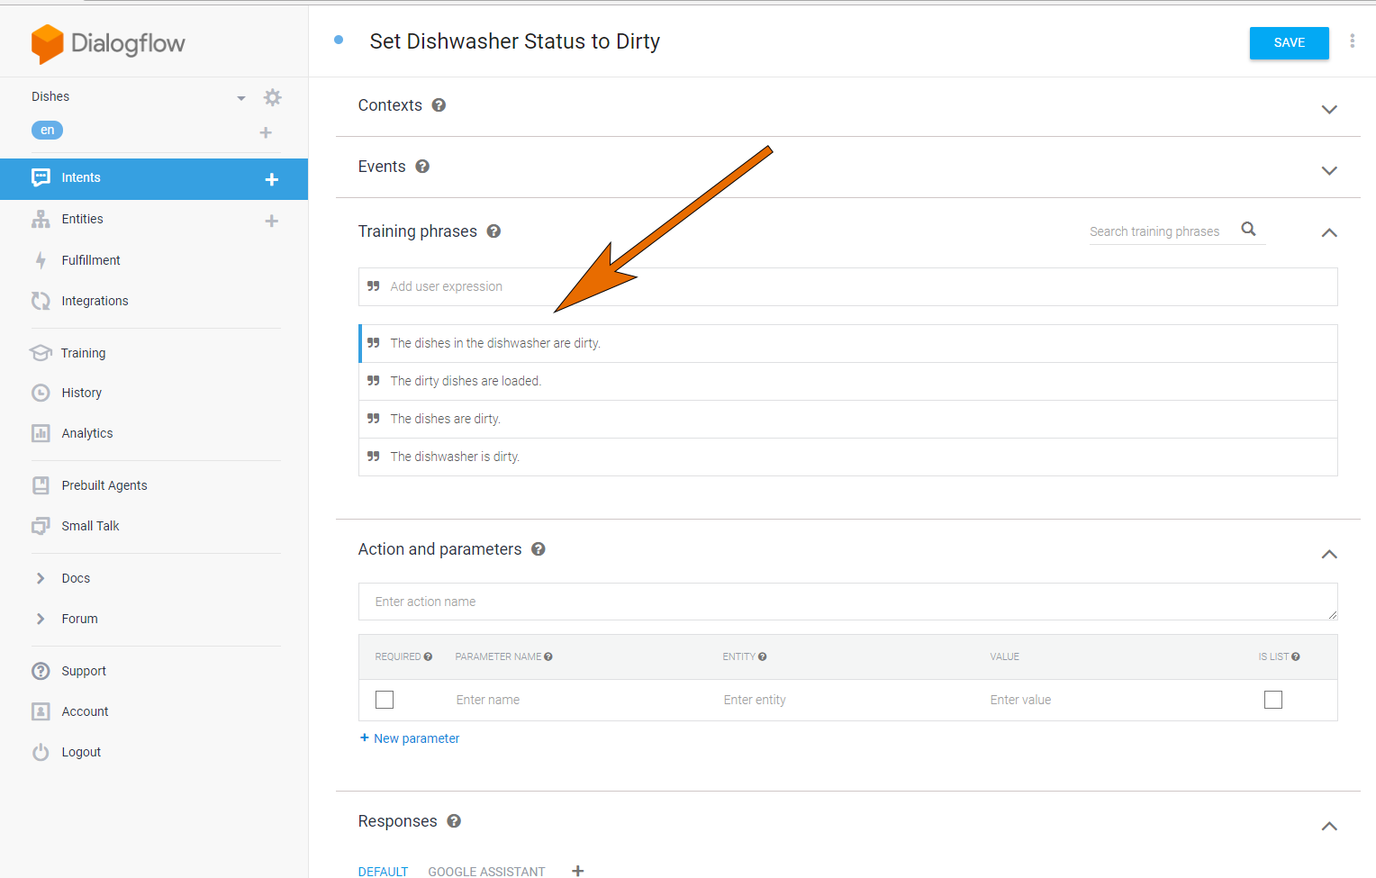Viewport: 1376px width, 878px height.
Task: Collapse the Training phrases section
Action: [x=1328, y=232]
